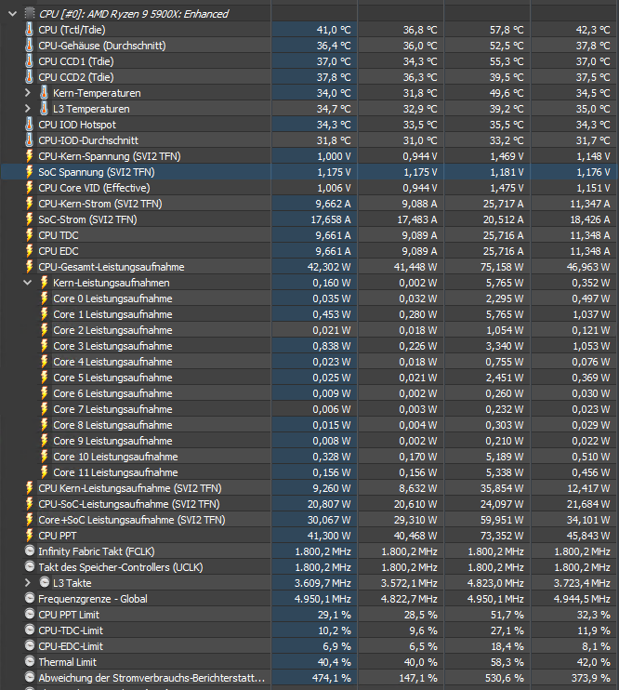The height and width of the screenshot is (690, 619).
Task: Expand the Kern-Temperaturen group
Action: click(x=27, y=93)
